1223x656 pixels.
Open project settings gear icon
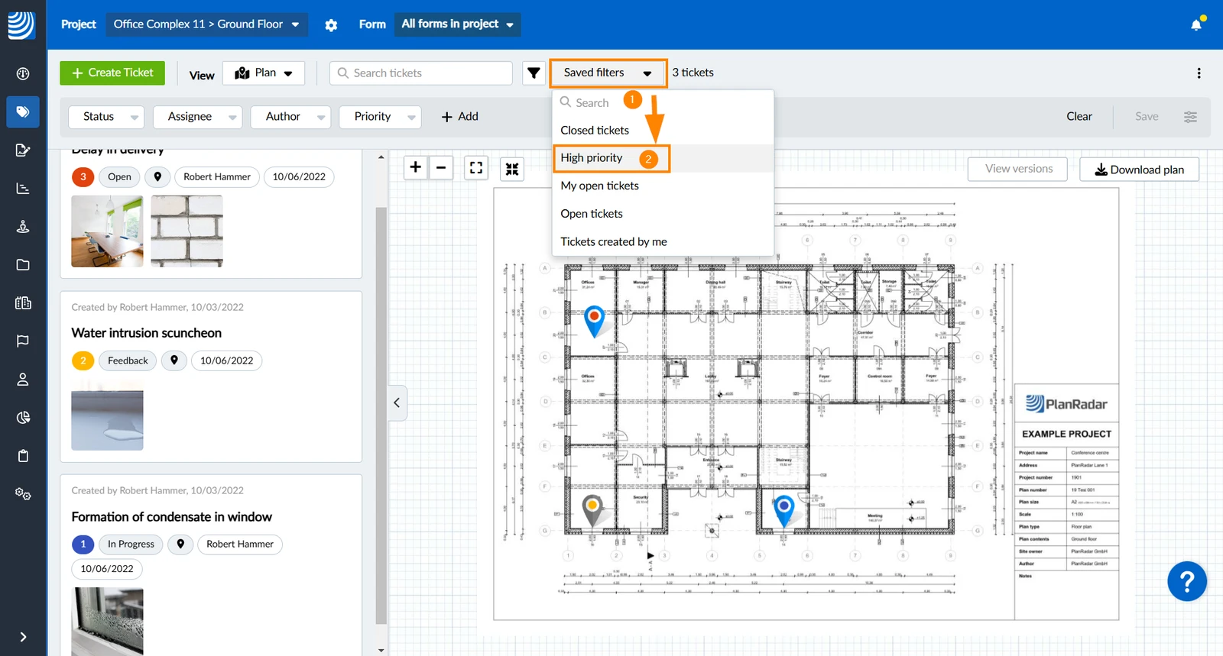pos(331,25)
